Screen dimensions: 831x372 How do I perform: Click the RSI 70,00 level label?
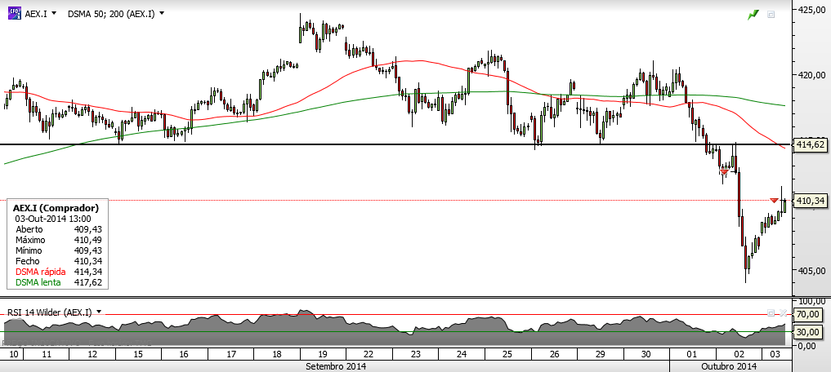(x=809, y=314)
